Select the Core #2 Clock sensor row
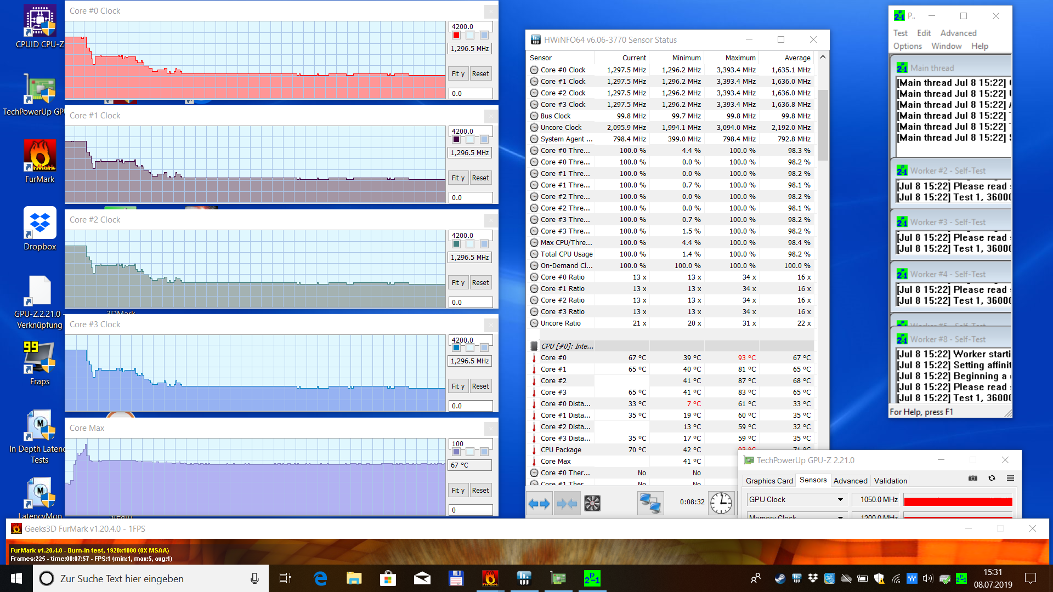The image size is (1053, 592). (563, 93)
